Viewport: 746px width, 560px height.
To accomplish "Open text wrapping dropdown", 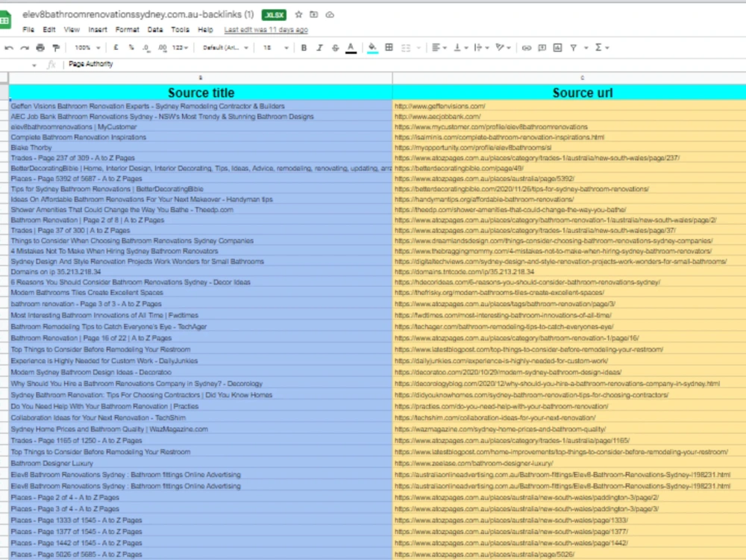I will coord(481,48).
